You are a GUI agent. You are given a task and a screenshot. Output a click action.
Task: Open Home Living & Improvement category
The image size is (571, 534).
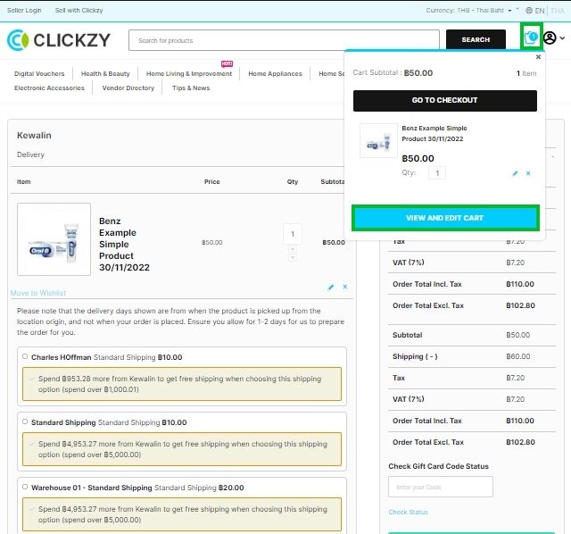click(189, 73)
